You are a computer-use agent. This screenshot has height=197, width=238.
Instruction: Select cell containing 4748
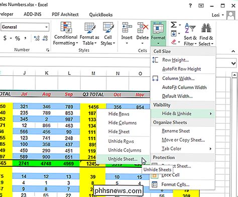(46, 163)
